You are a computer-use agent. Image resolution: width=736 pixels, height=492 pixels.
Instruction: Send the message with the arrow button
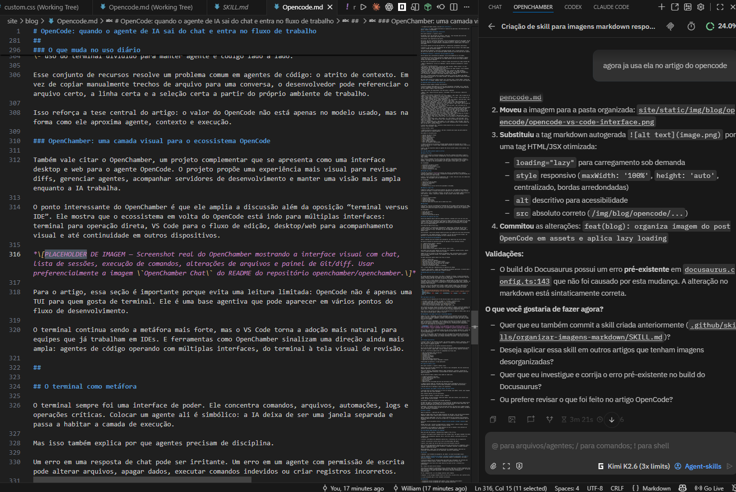pos(730,466)
